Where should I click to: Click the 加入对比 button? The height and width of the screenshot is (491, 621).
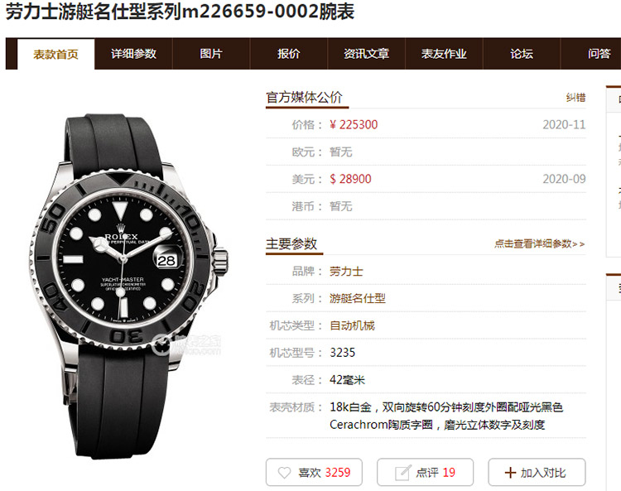537,472
